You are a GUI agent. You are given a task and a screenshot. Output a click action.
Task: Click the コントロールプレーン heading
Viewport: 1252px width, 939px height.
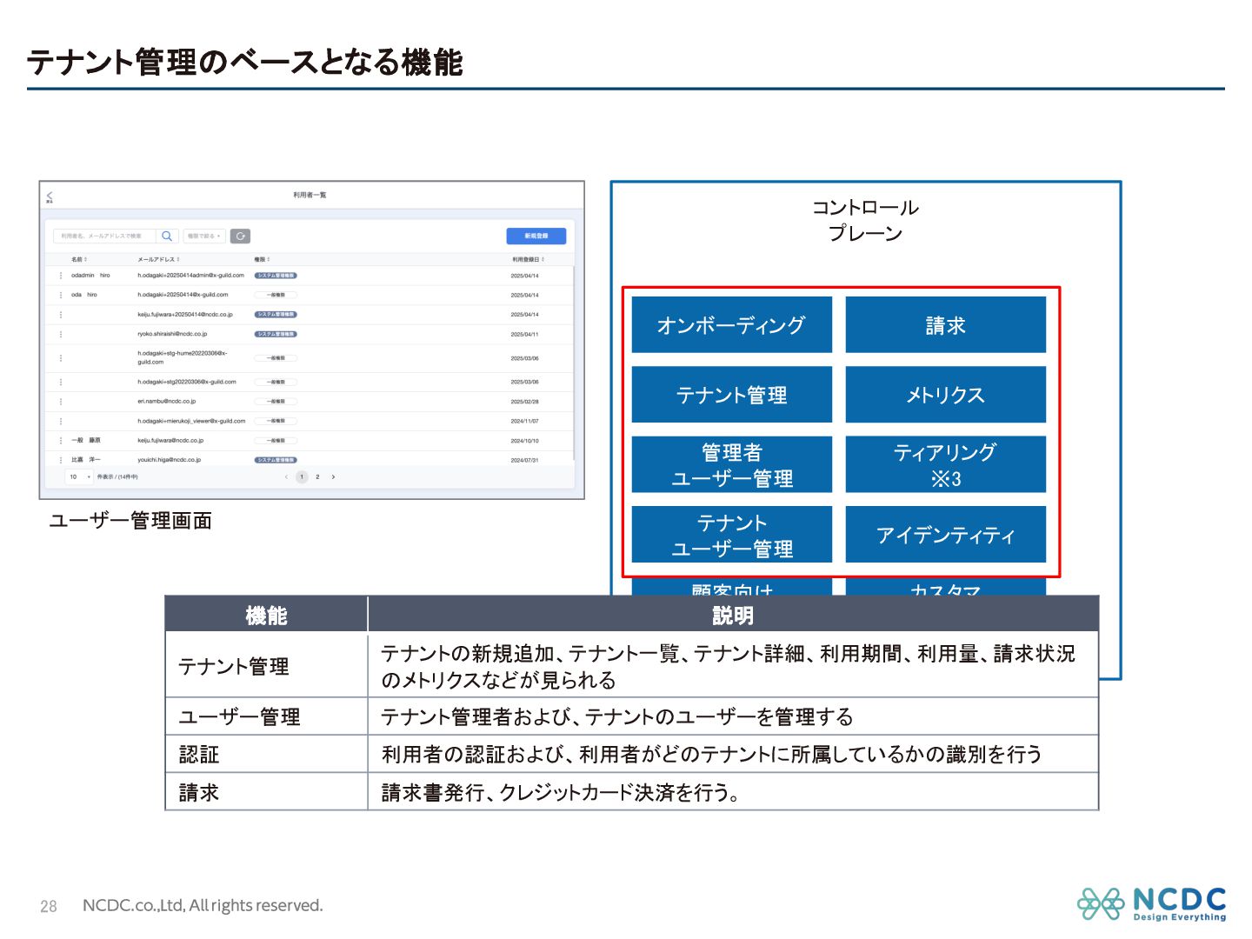[x=865, y=220]
